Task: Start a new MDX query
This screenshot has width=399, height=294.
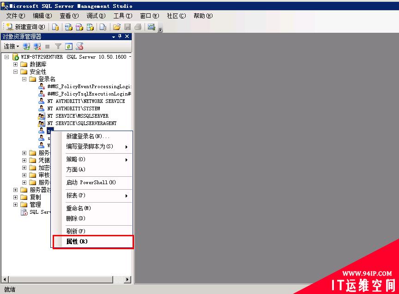Action: click(69, 27)
